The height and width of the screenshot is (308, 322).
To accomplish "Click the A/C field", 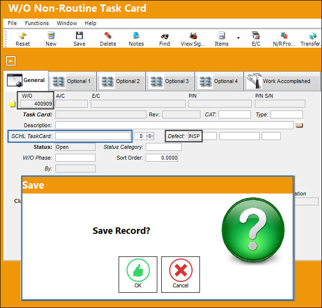I will pos(72,104).
